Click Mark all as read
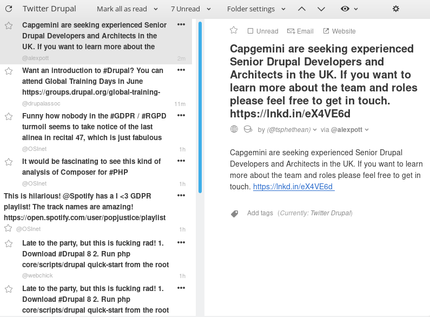The height and width of the screenshot is (317, 430). pyautogui.click(x=122, y=9)
